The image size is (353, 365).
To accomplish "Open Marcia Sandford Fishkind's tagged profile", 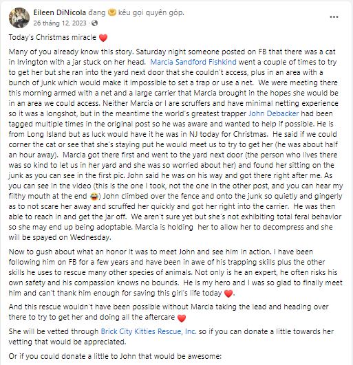I will (193, 62).
